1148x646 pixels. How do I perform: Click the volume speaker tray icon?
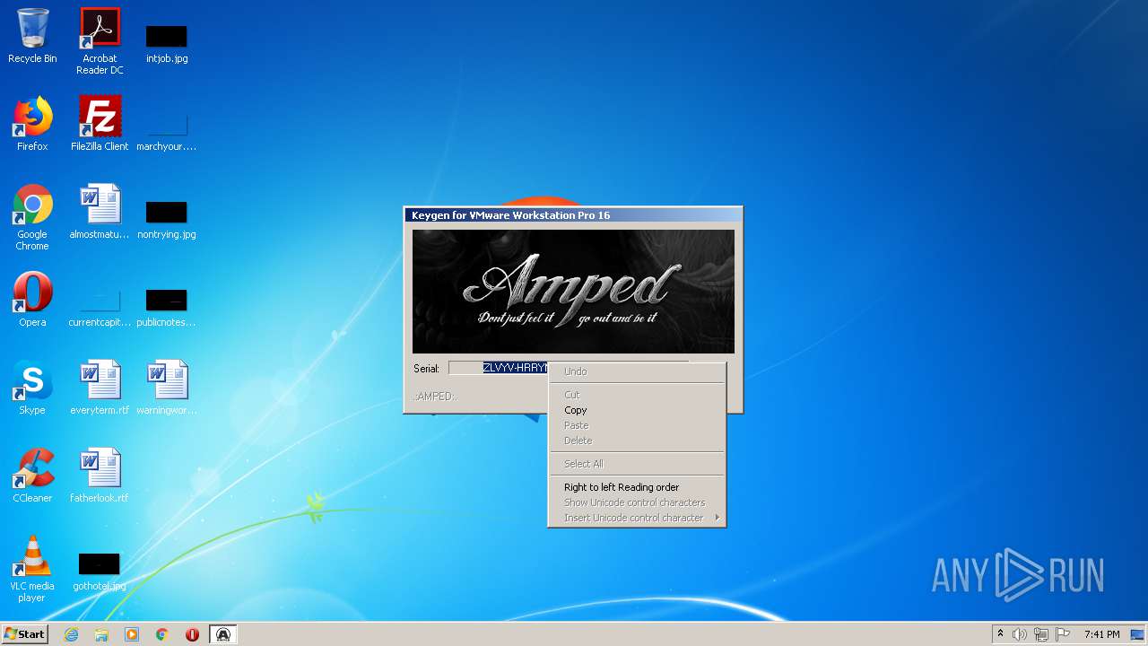[1020, 634]
